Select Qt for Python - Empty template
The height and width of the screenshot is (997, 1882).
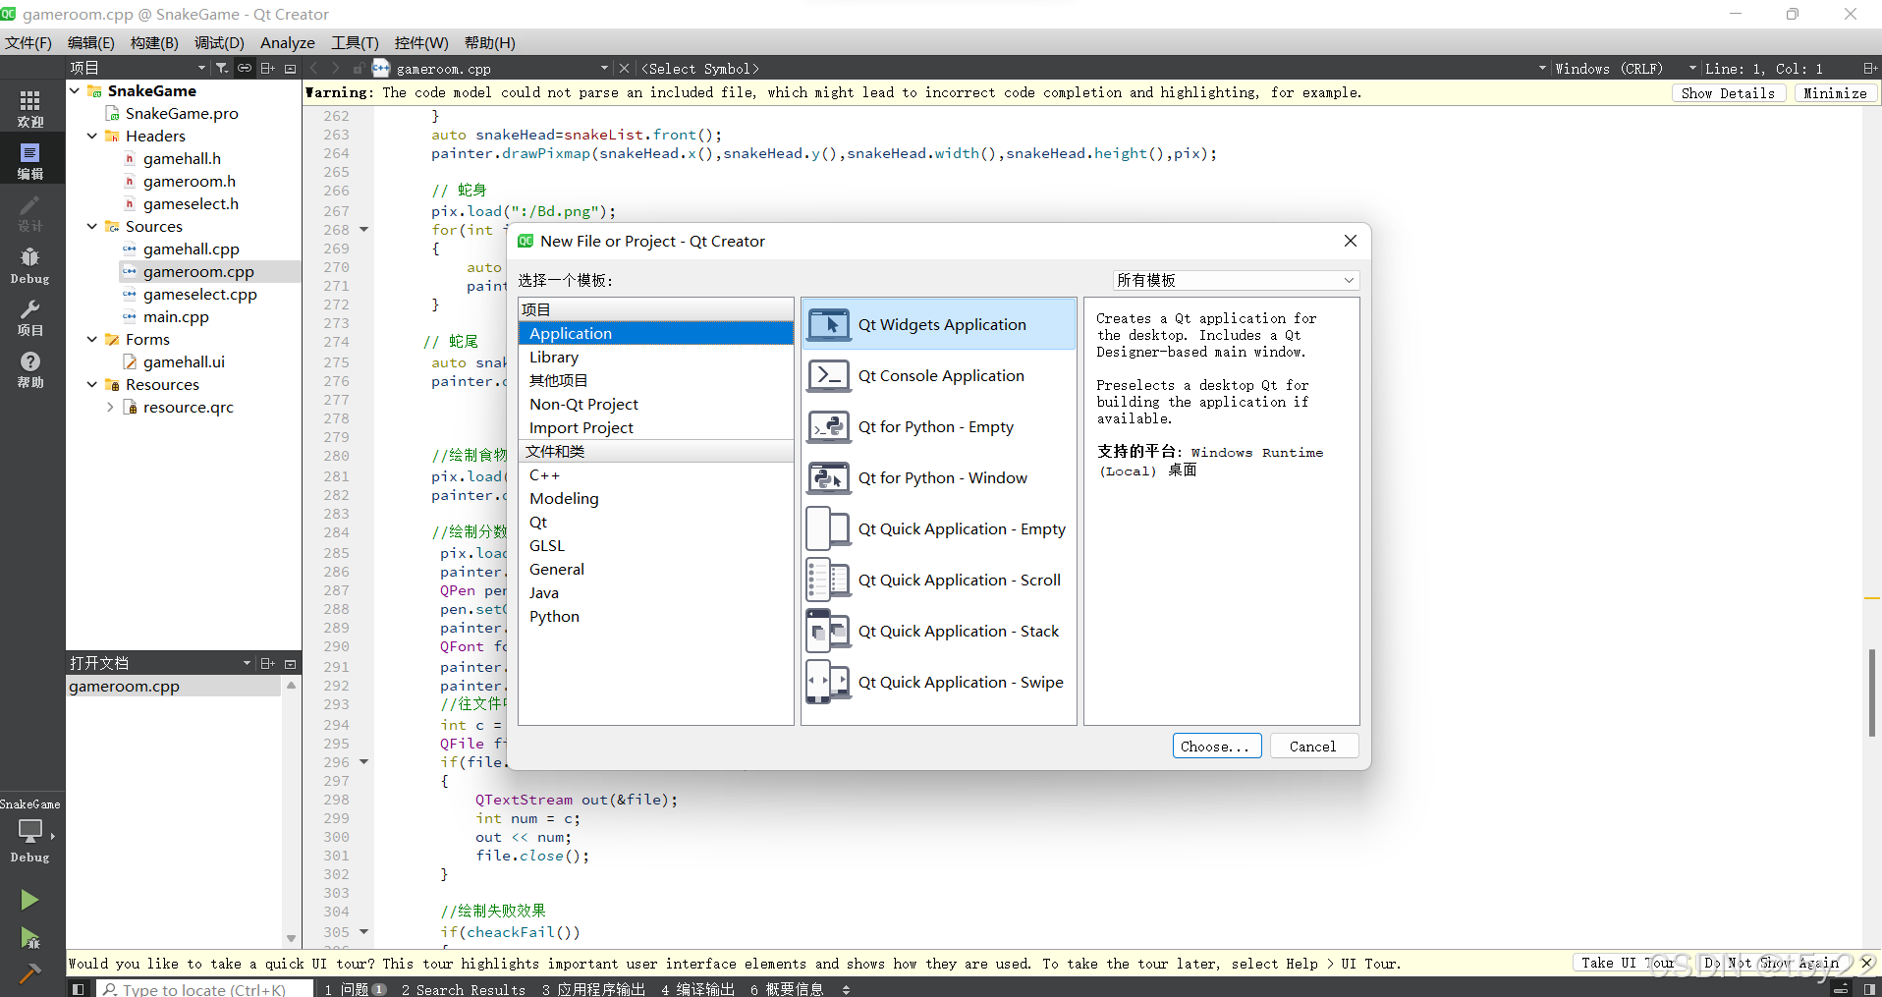[939, 426]
